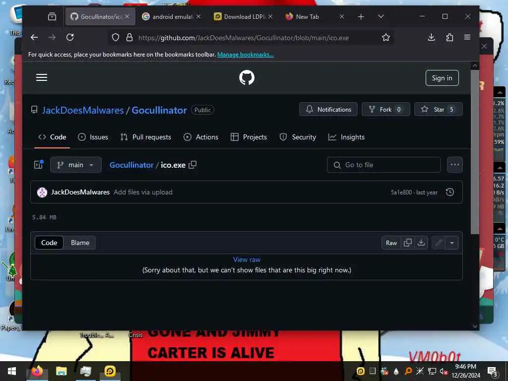
Task: Click the View raw link
Action: click(247, 259)
